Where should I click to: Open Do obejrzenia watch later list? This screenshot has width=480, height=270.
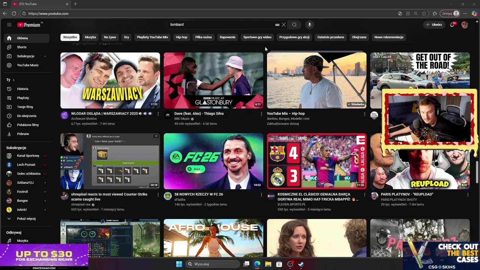click(26, 116)
